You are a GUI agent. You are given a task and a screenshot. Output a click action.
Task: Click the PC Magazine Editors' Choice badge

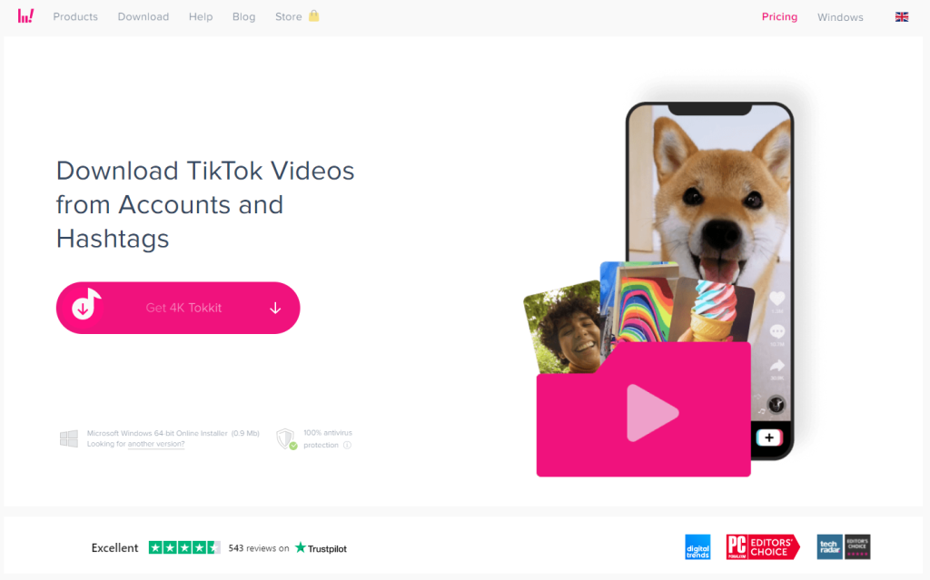pyautogui.click(x=763, y=547)
